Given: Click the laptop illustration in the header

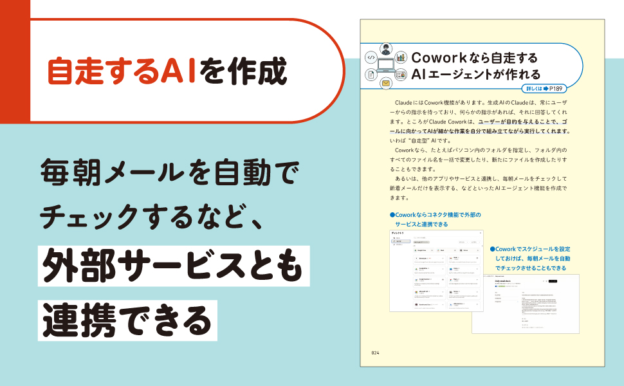Looking at the screenshot, I should click(385, 65).
